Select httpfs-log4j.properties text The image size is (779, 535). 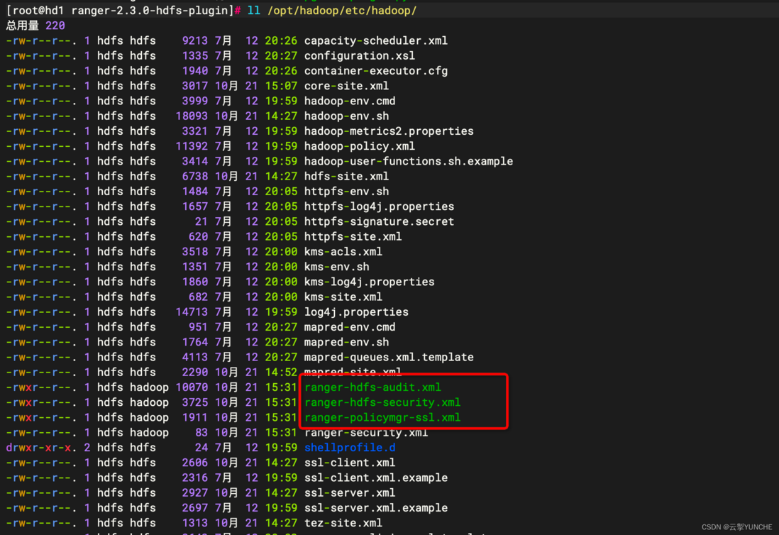pos(379,206)
